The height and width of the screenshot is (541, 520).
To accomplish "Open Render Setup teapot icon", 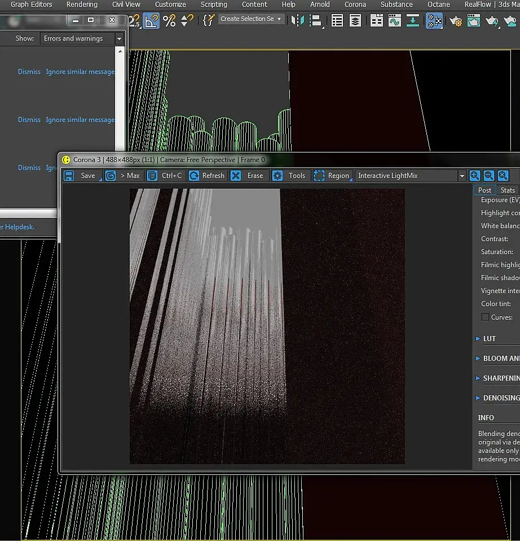I will tap(456, 21).
